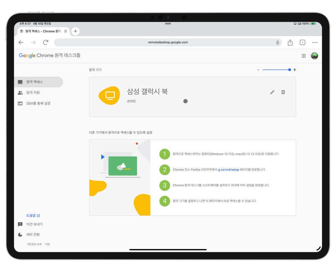Increase device card size with plus

pyautogui.click(x=295, y=70)
